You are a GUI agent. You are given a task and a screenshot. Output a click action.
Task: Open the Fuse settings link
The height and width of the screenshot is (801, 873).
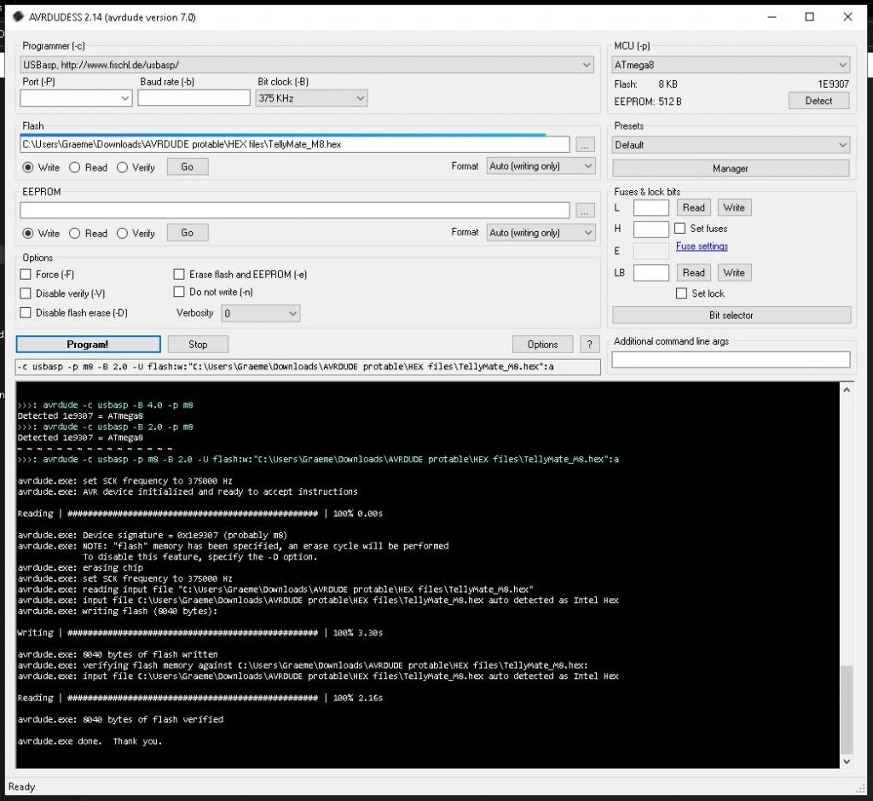point(702,247)
